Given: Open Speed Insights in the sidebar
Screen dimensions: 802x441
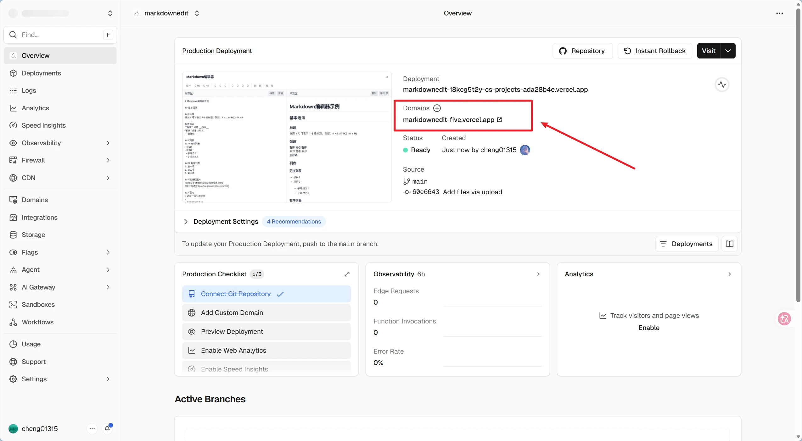Looking at the screenshot, I should pos(44,125).
